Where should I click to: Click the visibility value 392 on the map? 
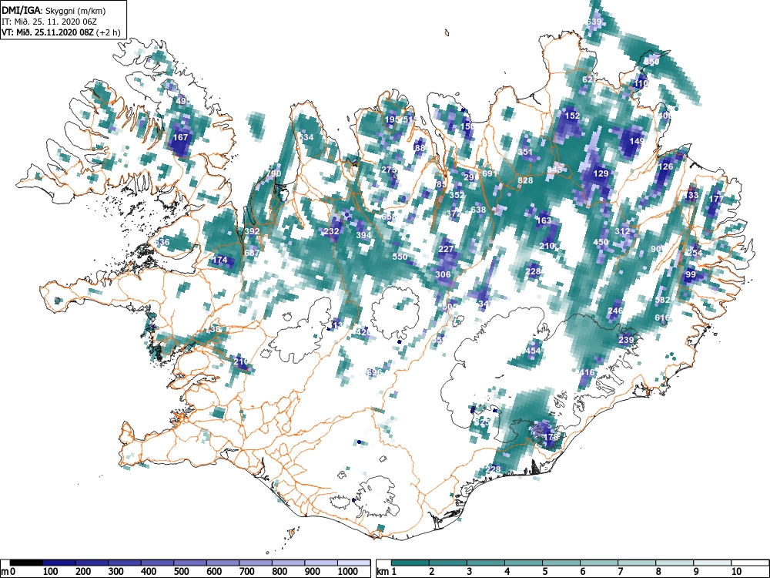tap(252, 231)
